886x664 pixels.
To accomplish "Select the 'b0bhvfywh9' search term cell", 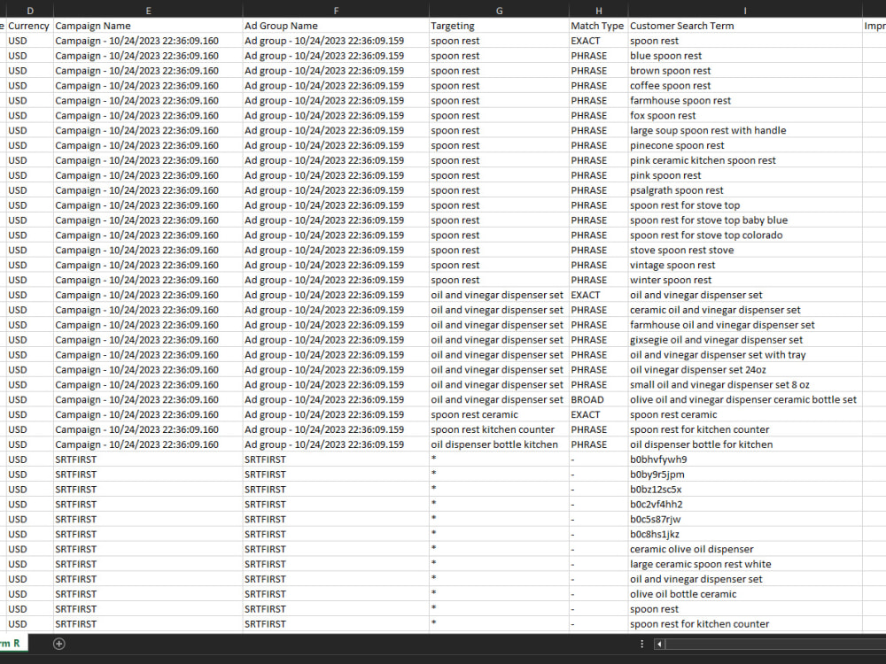I will pos(745,459).
